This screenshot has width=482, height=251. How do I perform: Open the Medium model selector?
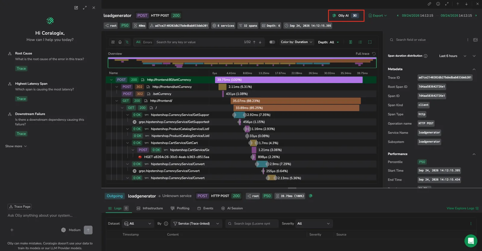(x=71, y=230)
